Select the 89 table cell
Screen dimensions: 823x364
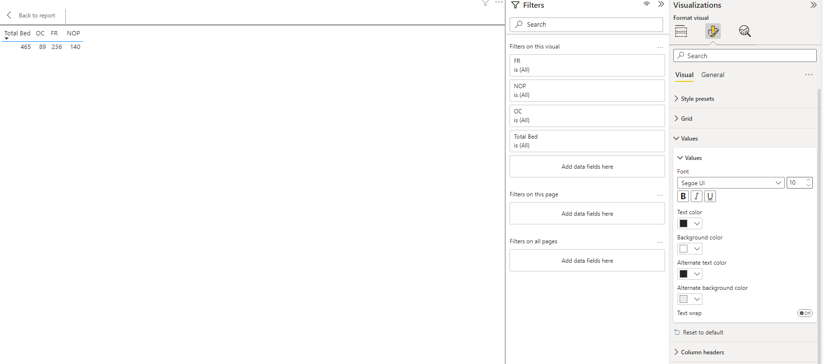coord(43,47)
